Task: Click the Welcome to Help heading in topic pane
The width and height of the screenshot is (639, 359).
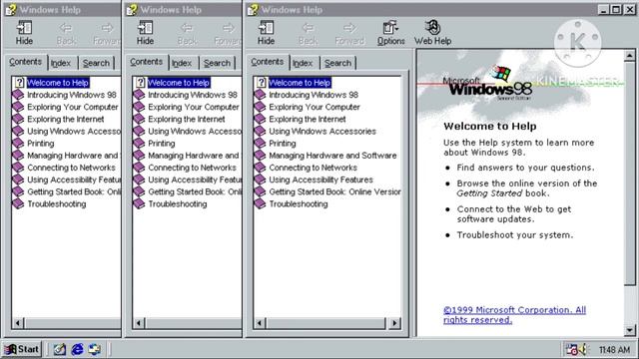Action: (x=490, y=127)
